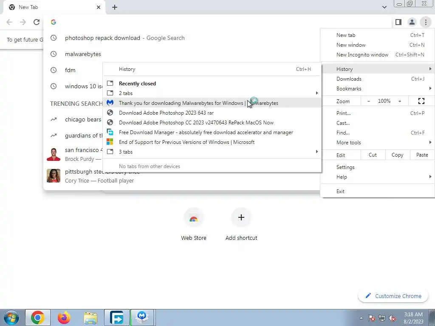Image resolution: width=435 pixels, height=326 pixels.
Task: Open File Explorer from the taskbar
Action: [x=91, y=318]
